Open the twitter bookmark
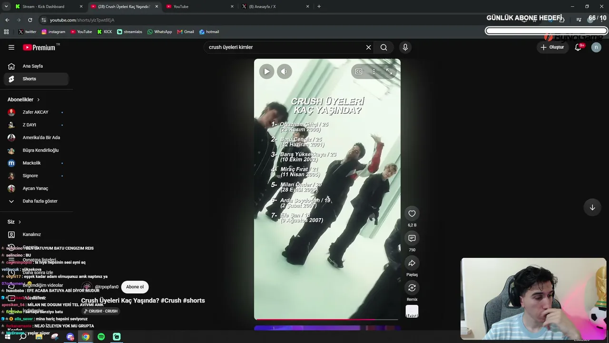The image size is (609, 343). (27, 32)
